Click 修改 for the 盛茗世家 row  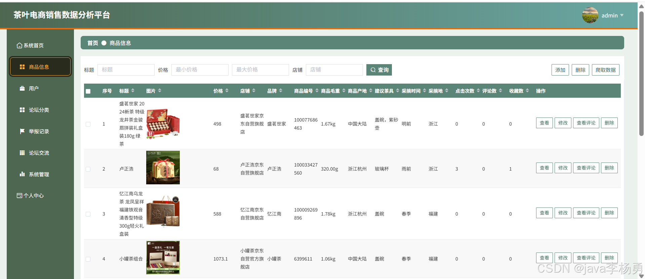pyautogui.click(x=563, y=123)
